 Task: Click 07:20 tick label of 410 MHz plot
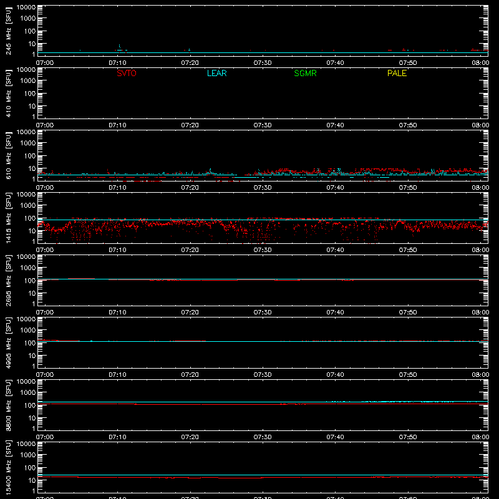click(190, 125)
